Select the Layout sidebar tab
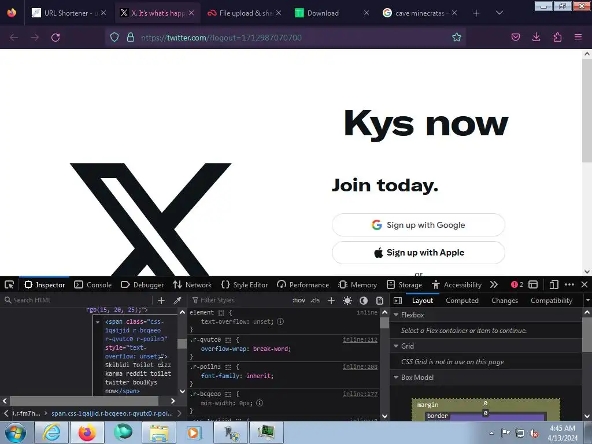Viewport: 592px width, 444px height. (x=423, y=300)
